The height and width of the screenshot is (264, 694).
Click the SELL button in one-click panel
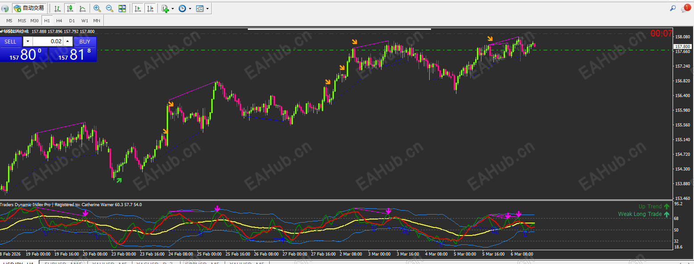[10, 41]
